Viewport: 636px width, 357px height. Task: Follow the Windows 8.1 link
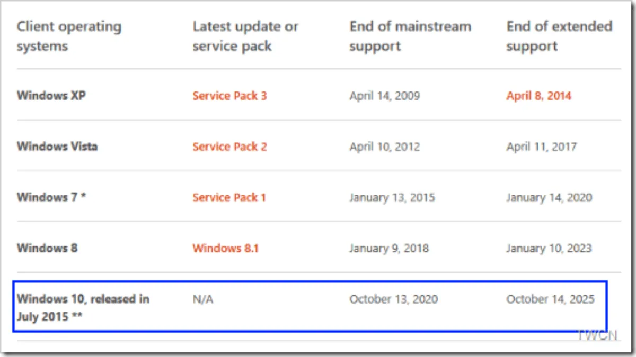tap(225, 248)
